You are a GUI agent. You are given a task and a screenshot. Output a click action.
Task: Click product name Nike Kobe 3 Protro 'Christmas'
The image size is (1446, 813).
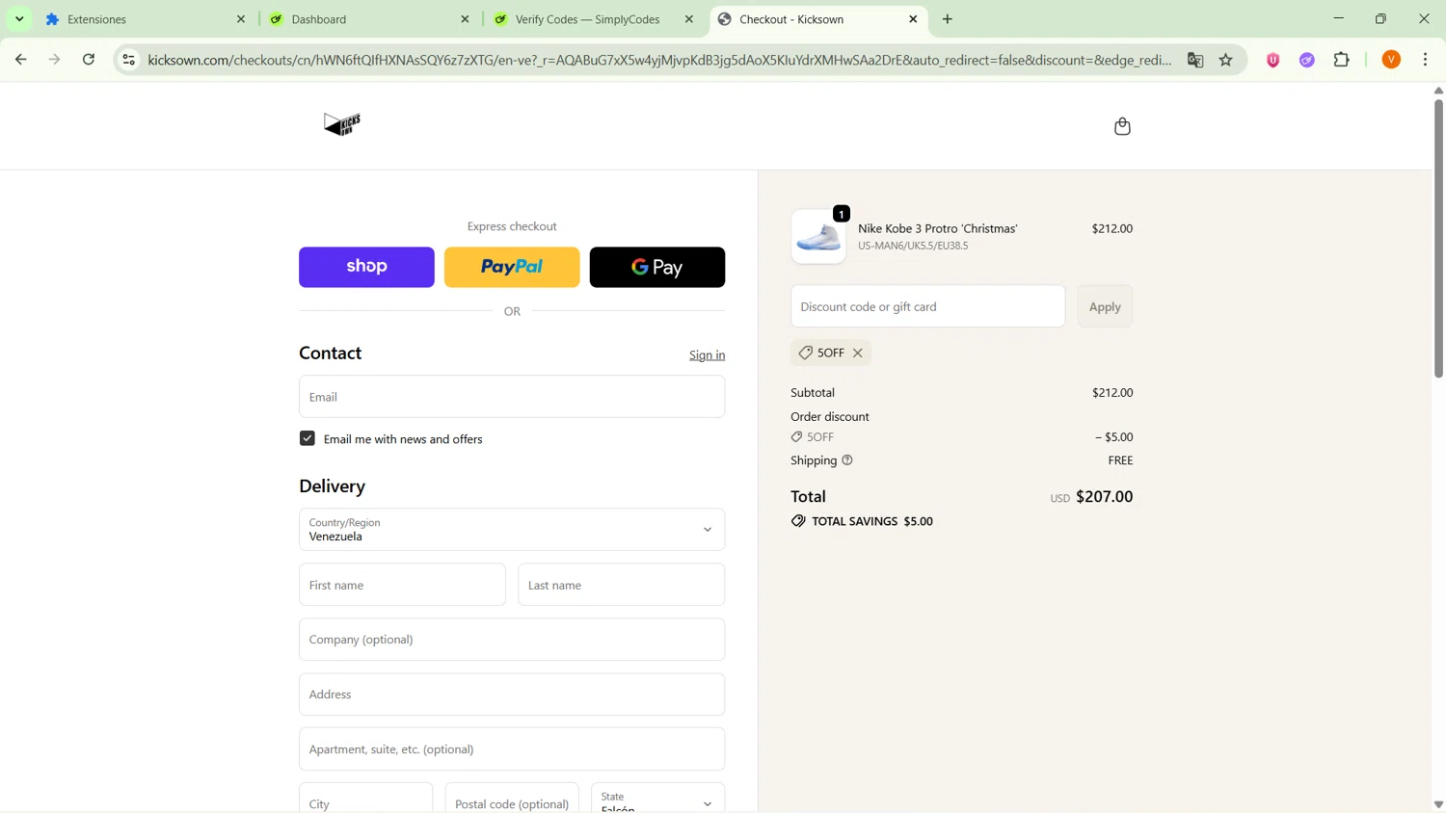click(938, 228)
